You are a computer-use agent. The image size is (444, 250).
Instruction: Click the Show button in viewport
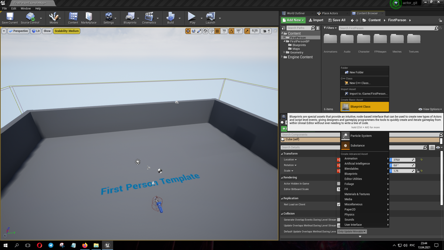coord(47,31)
